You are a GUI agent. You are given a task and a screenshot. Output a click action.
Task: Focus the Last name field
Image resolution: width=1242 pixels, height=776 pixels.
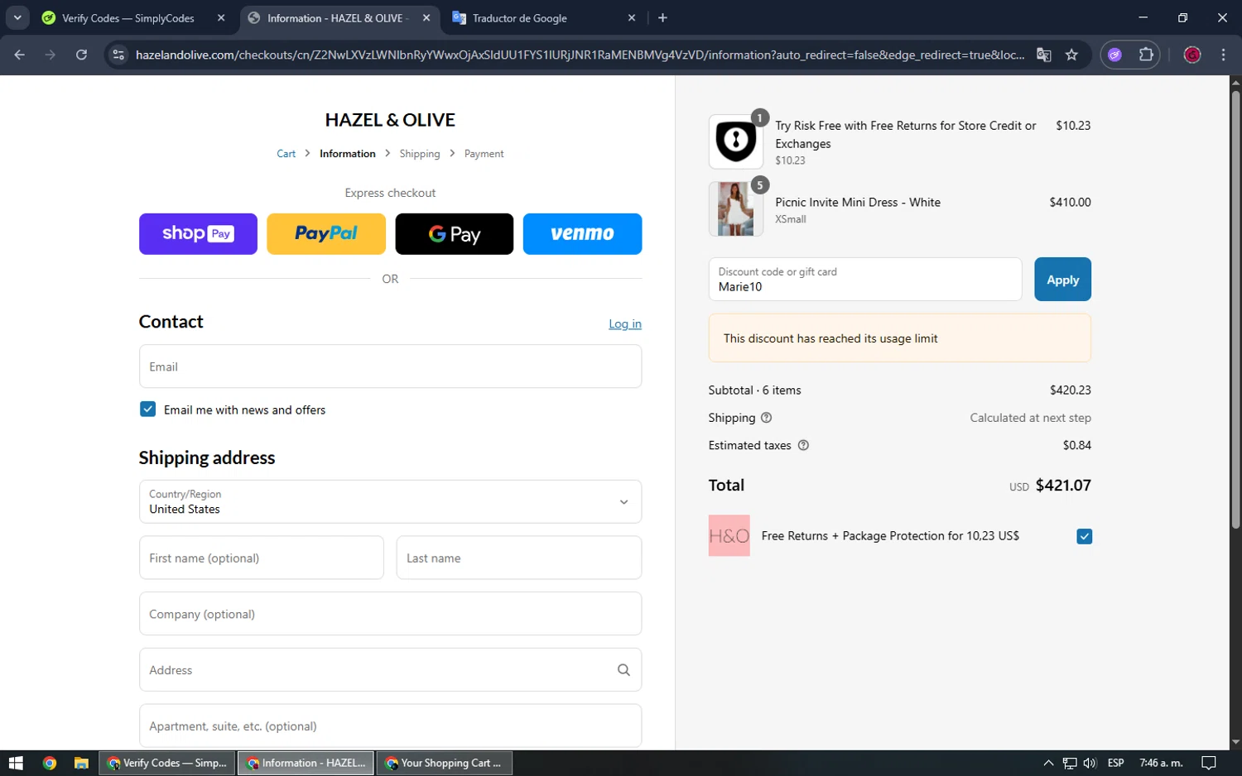point(519,558)
